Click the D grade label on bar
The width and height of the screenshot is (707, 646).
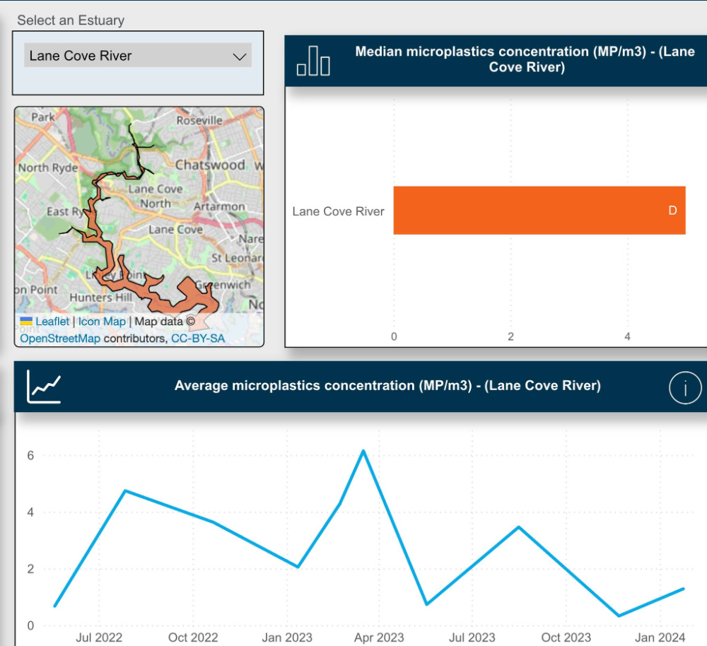coord(672,211)
